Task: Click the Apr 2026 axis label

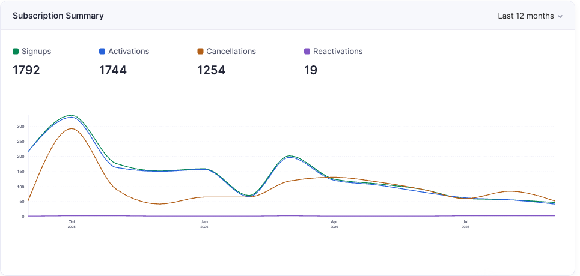Action: [334, 224]
